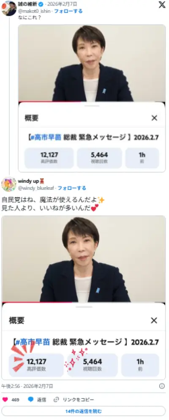This screenshot has width=169, height=420.
Task: Click the upper #高市早苗 hashtag
Action: tap(46, 138)
